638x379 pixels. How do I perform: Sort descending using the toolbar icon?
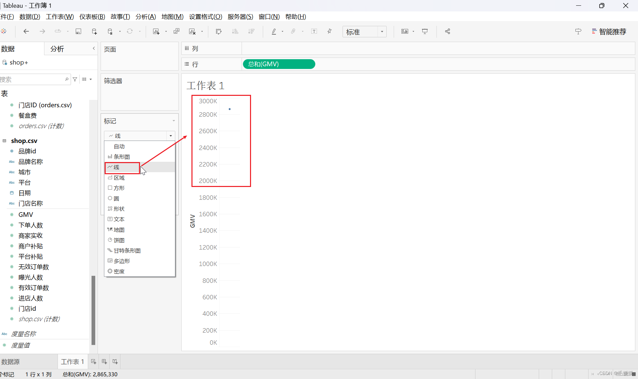(251, 31)
